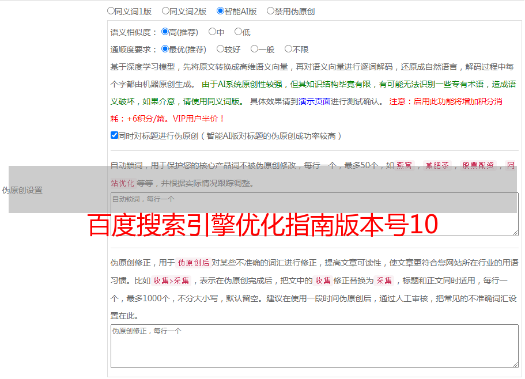Click the 收集>采集 example tag
This screenshot has width=525, height=379.
pyautogui.click(x=171, y=281)
